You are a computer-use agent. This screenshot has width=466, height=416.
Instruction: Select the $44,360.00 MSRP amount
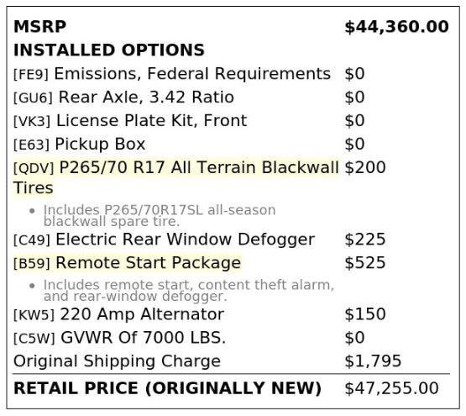(x=396, y=27)
